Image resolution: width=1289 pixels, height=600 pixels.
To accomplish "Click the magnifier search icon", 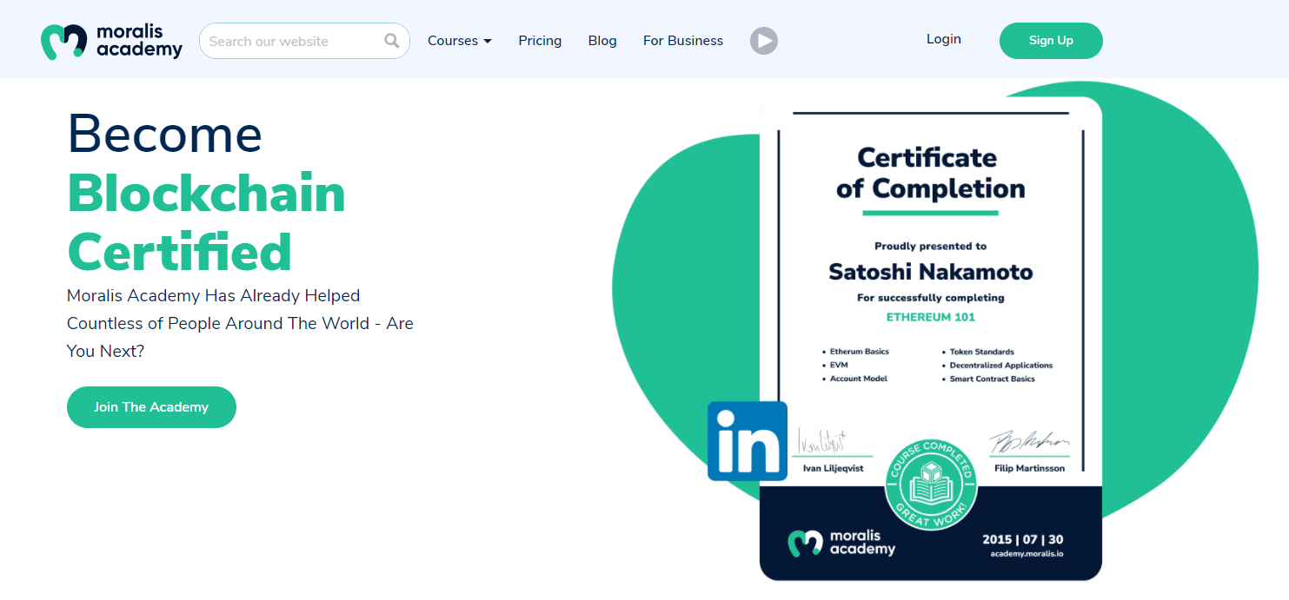I will [x=392, y=40].
